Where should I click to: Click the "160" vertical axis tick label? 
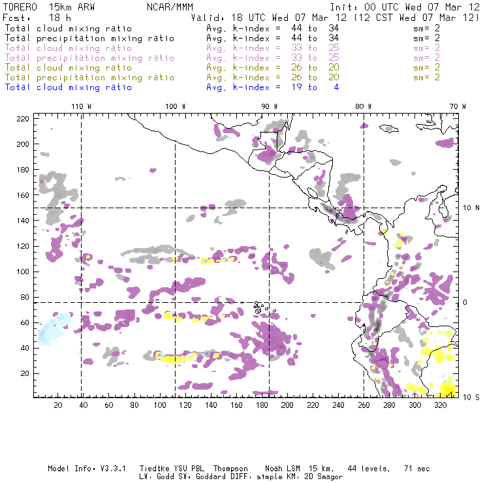point(23,195)
